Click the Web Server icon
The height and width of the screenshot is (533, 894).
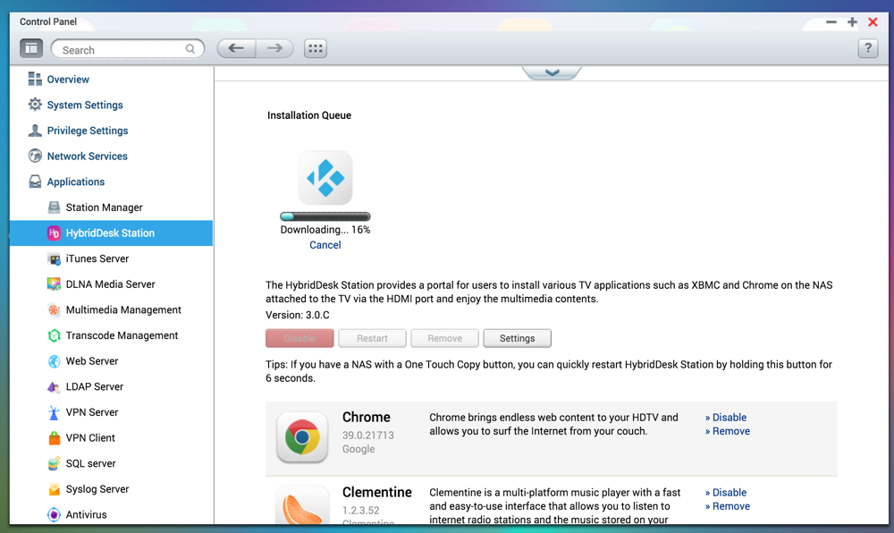pos(54,360)
